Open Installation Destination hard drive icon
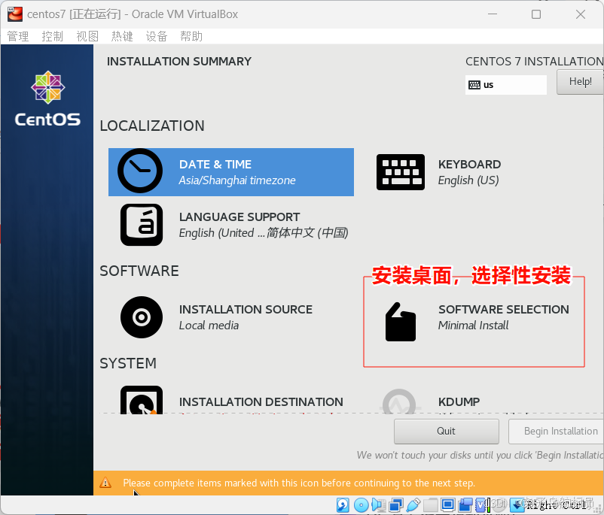The width and height of the screenshot is (604, 515). 142,400
